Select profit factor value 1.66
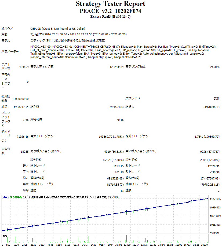222x247 pixels. point(26,120)
